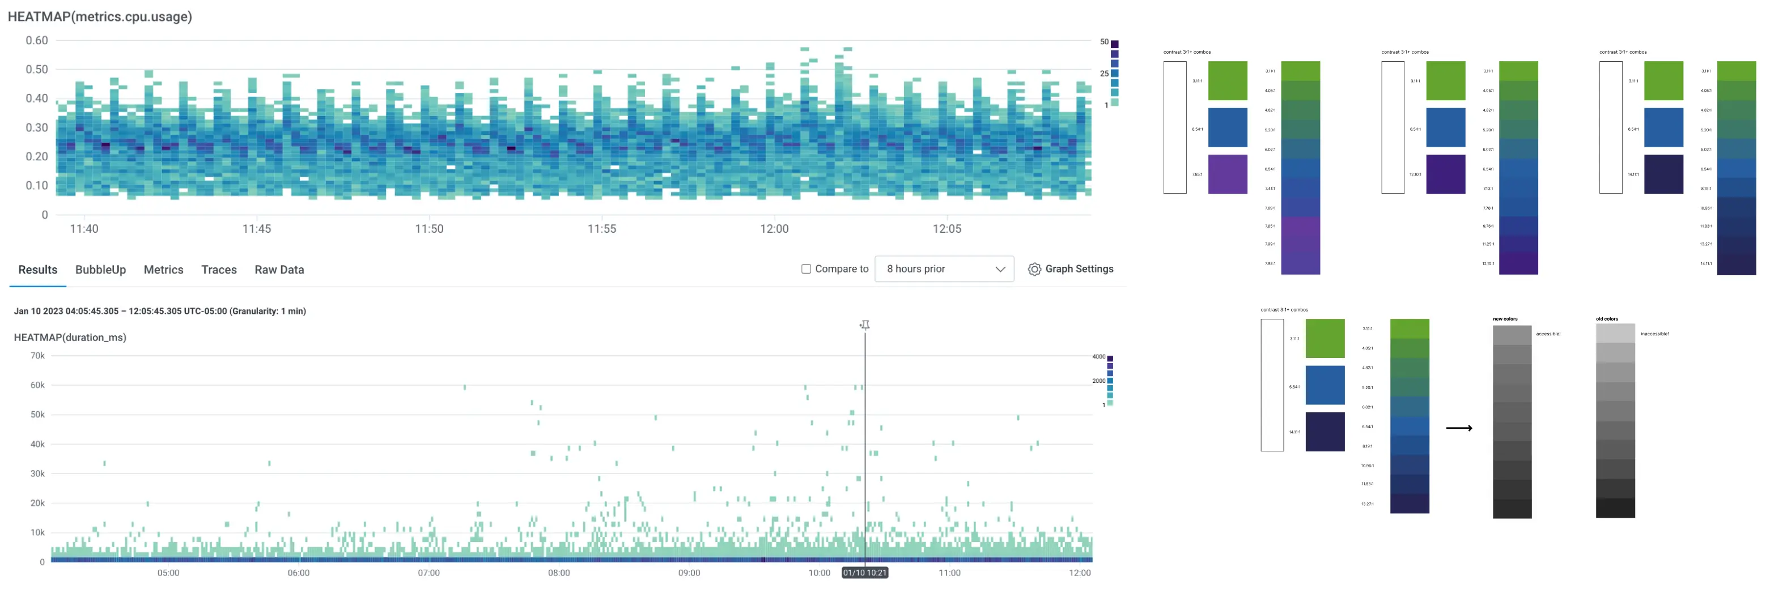1787x593 pixels.
Task: Click the duration legend swatch at 4000
Action: coord(1110,359)
